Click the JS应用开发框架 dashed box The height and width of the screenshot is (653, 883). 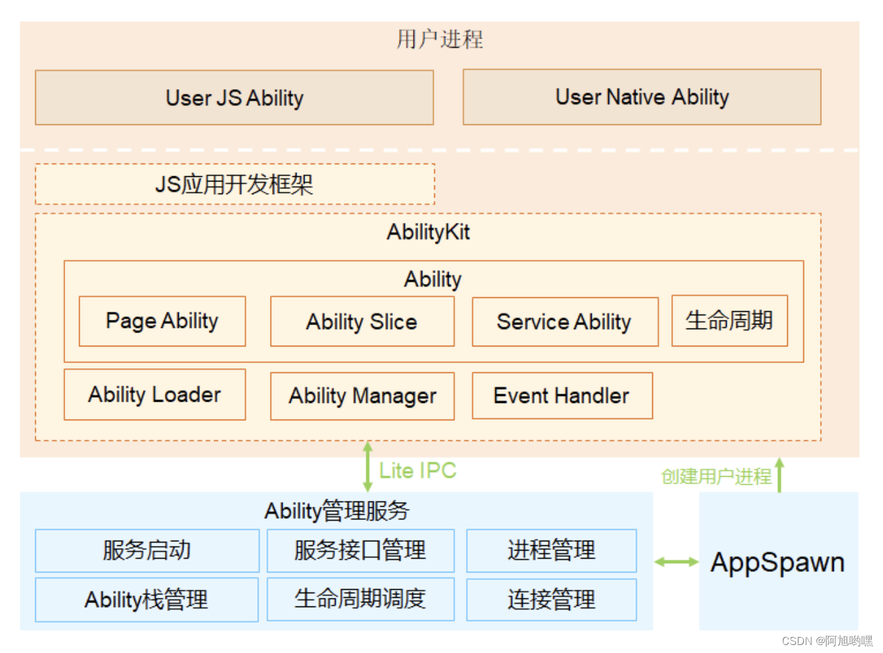235,184
